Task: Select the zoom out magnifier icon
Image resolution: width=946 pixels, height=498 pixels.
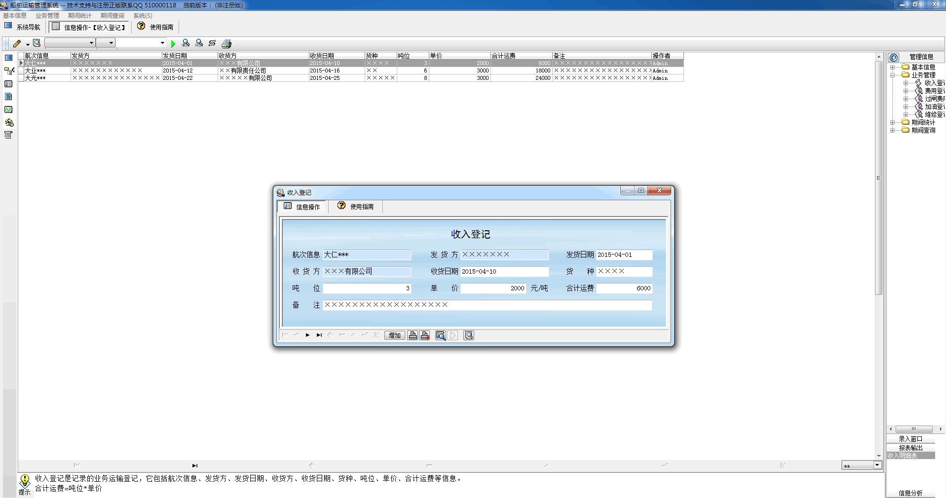Action: click(199, 43)
